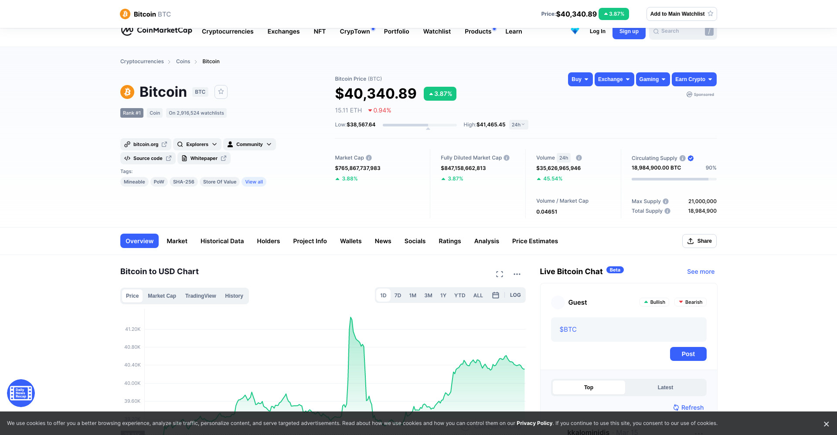
Task: Select Bullish sentiment
Action: [x=654, y=302]
